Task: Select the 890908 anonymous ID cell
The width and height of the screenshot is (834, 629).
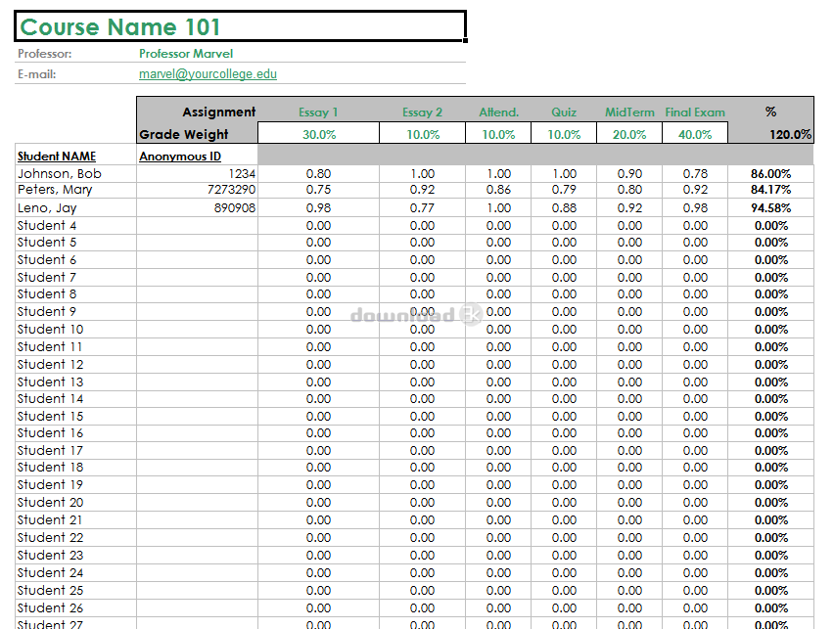Action: [198, 208]
